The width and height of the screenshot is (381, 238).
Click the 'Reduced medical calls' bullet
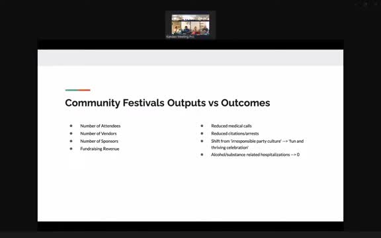[x=232, y=126]
